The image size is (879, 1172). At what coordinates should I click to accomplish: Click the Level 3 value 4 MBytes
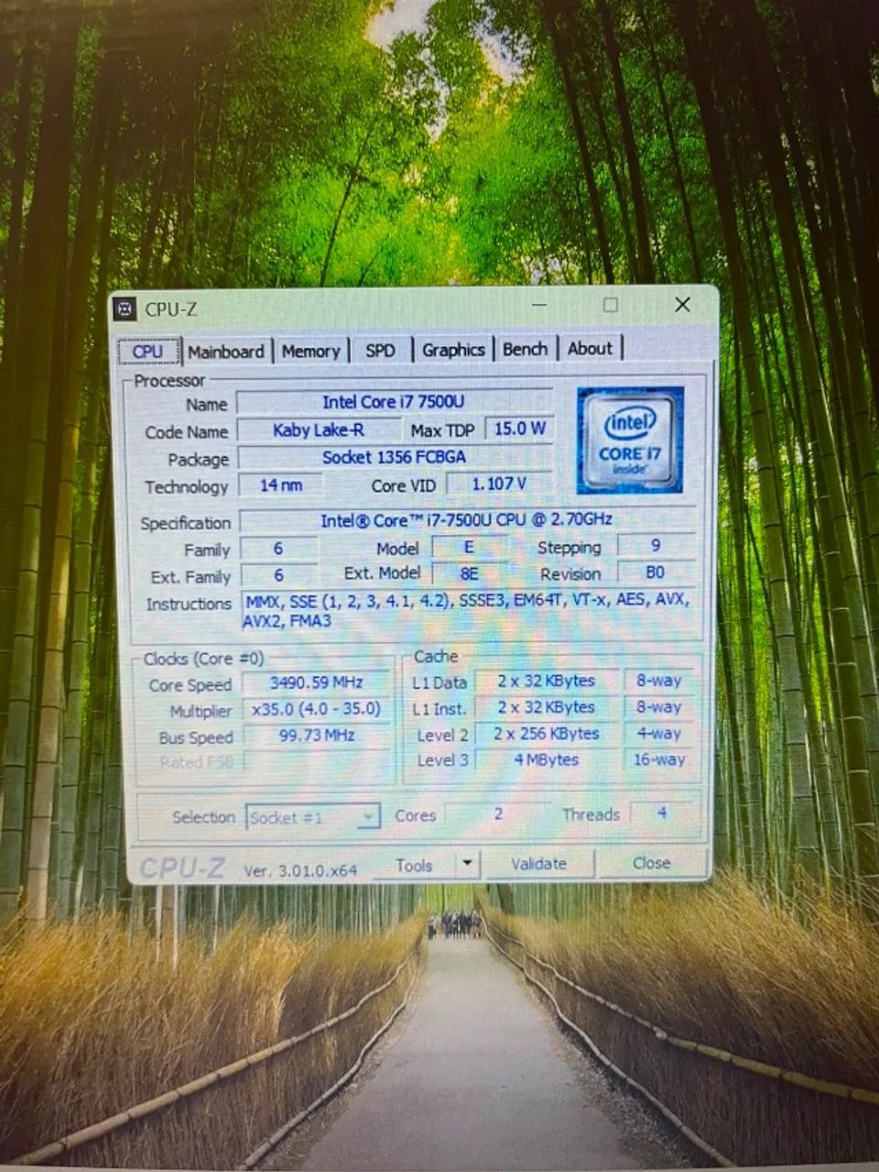[546, 760]
